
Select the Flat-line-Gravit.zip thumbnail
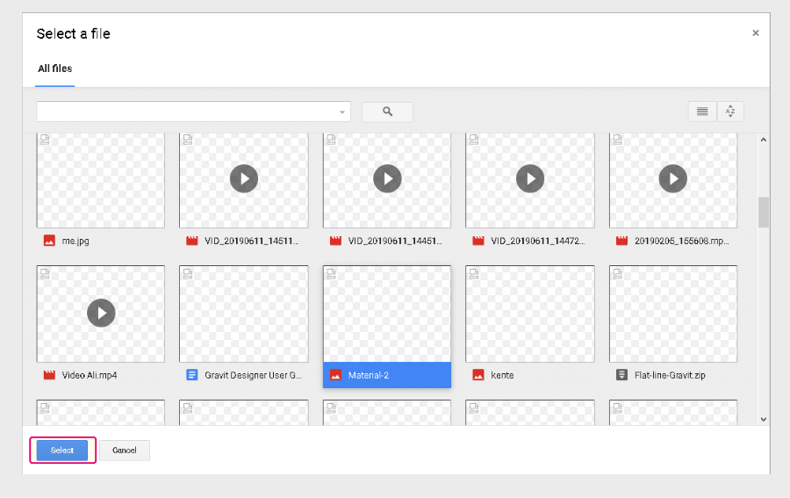point(673,314)
